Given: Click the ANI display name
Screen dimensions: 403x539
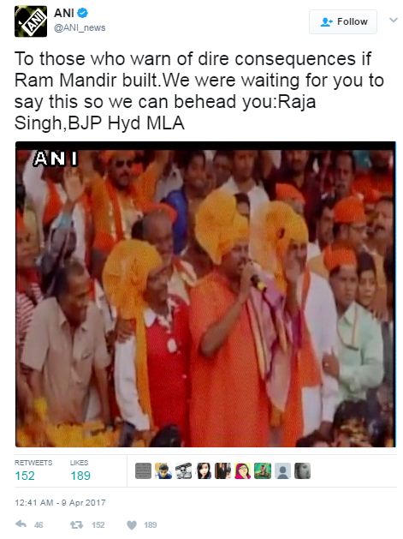Looking at the screenshot, I should [x=64, y=13].
